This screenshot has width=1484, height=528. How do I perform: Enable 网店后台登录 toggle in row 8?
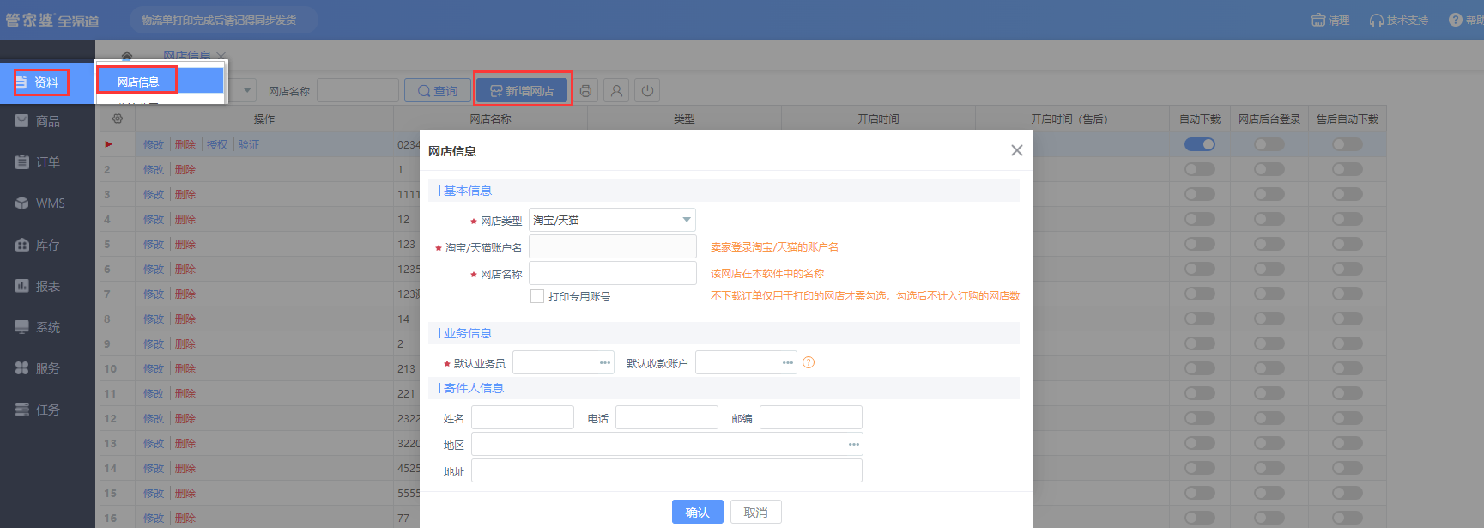pos(1269,319)
